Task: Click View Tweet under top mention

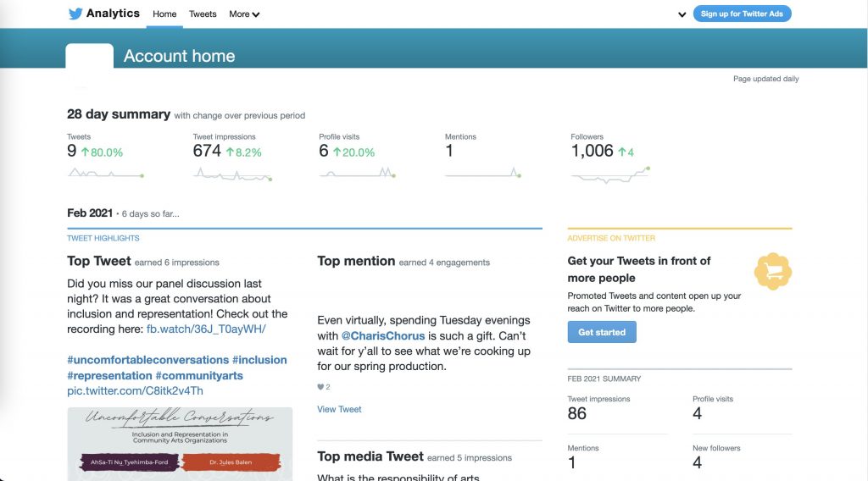Action: [x=339, y=409]
